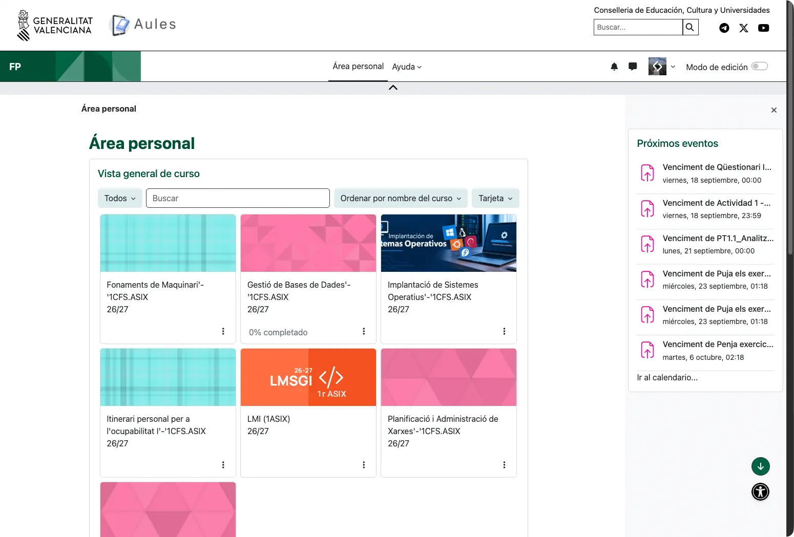
Task: Click the Penja exercic event file icon
Action: coord(647,350)
